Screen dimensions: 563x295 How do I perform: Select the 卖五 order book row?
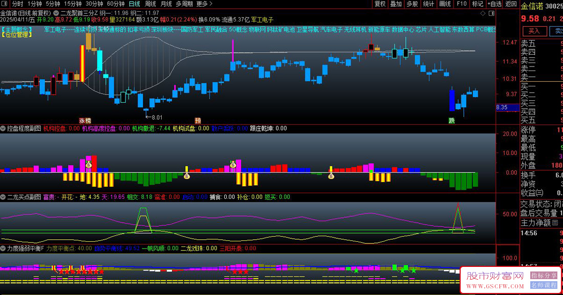(x=542, y=44)
